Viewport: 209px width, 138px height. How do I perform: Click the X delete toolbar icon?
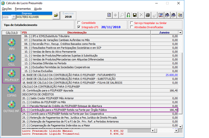[141, 15]
